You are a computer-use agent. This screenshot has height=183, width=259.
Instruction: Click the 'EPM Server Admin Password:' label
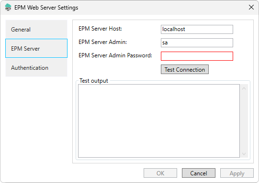(115, 55)
